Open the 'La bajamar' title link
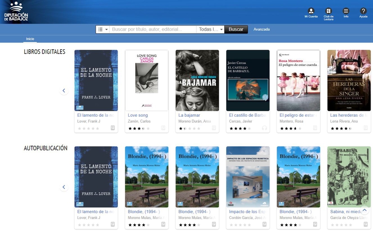 [189, 115]
